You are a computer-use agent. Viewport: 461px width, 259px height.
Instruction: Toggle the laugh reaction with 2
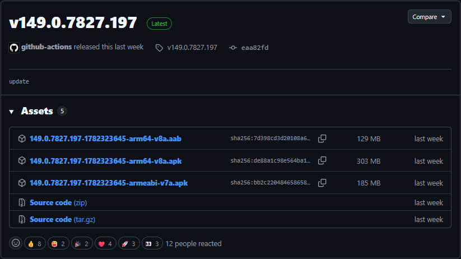pyautogui.click(x=58, y=243)
